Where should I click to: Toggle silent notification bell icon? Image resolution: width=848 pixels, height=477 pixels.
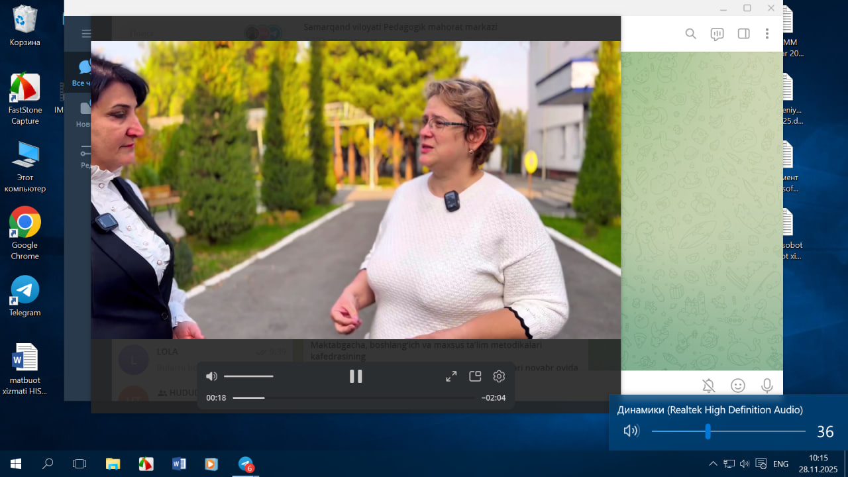tap(708, 386)
